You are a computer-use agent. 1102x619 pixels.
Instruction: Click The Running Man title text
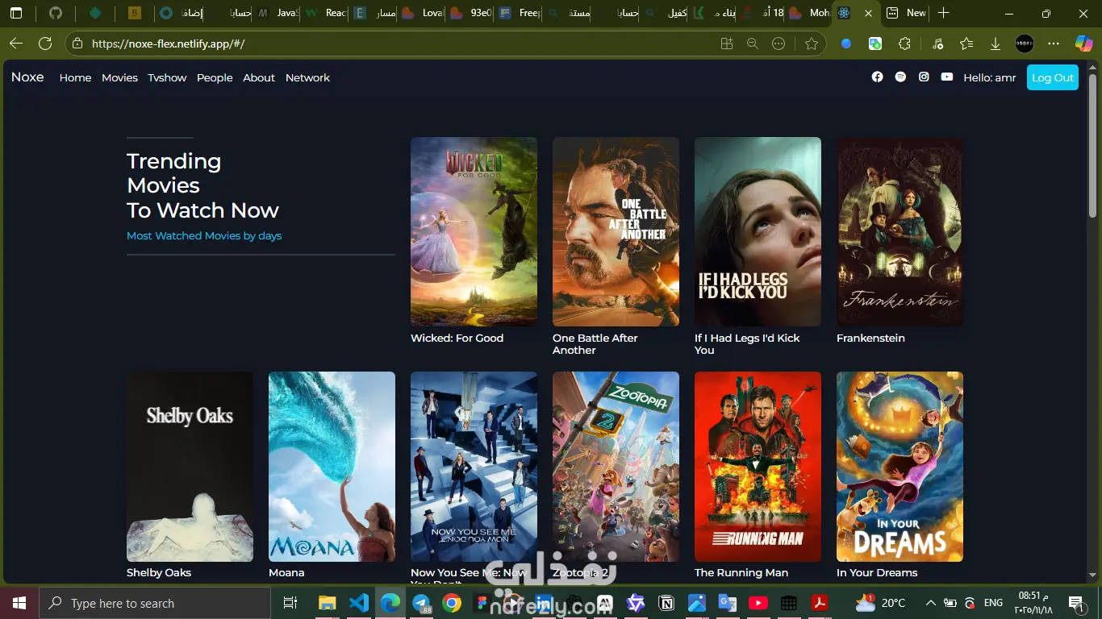tap(741, 572)
